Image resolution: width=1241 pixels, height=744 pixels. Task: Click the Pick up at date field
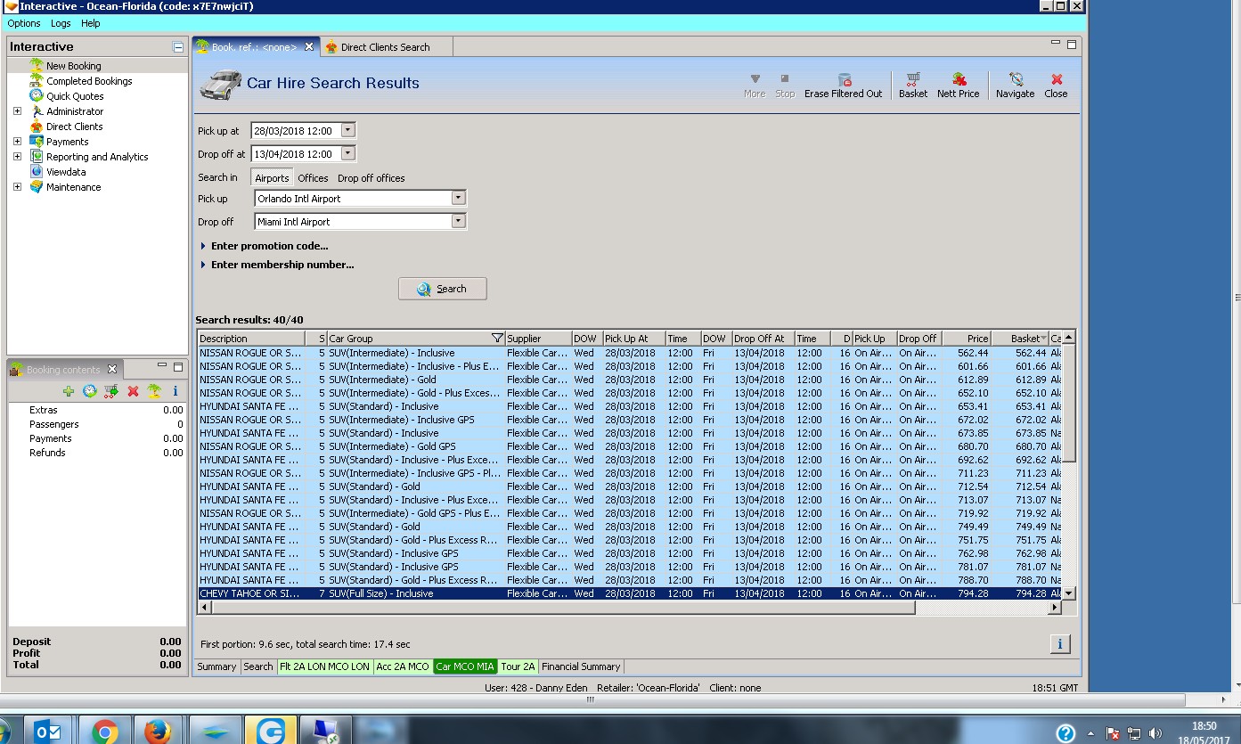(296, 131)
